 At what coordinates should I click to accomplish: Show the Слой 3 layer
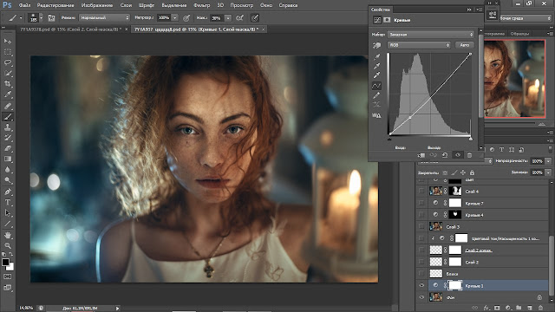pyautogui.click(x=421, y=226)
